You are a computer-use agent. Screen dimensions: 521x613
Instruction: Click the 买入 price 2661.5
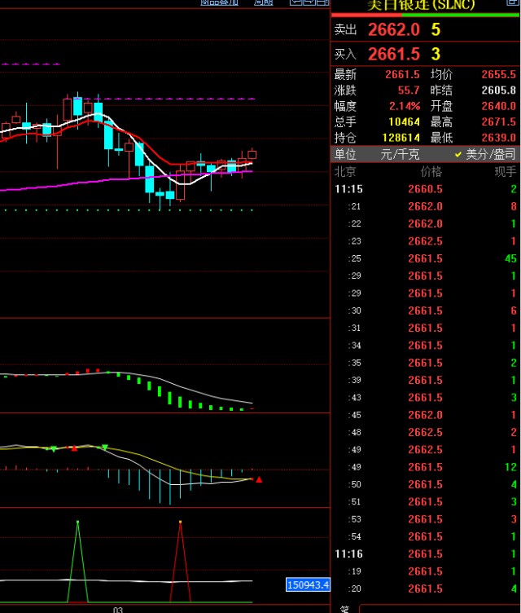(x=394, y=55)
